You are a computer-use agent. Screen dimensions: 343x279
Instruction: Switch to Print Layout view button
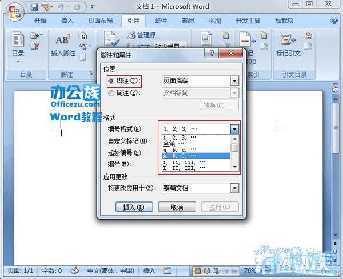(x=198, y=271)
